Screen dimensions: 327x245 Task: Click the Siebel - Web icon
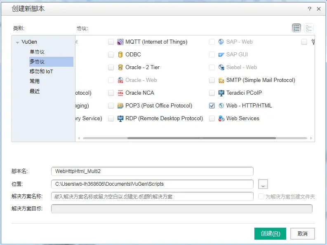[x=221, y=67]
